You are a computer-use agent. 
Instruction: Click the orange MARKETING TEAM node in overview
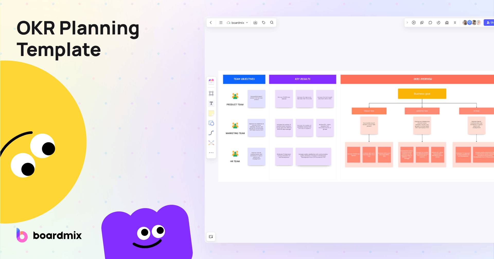coord(422,111)
